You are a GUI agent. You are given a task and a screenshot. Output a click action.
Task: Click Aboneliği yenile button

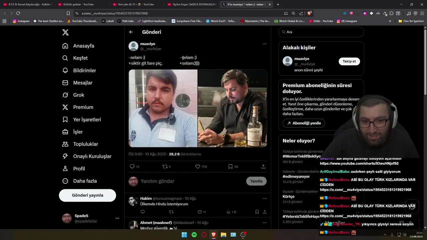304,123
